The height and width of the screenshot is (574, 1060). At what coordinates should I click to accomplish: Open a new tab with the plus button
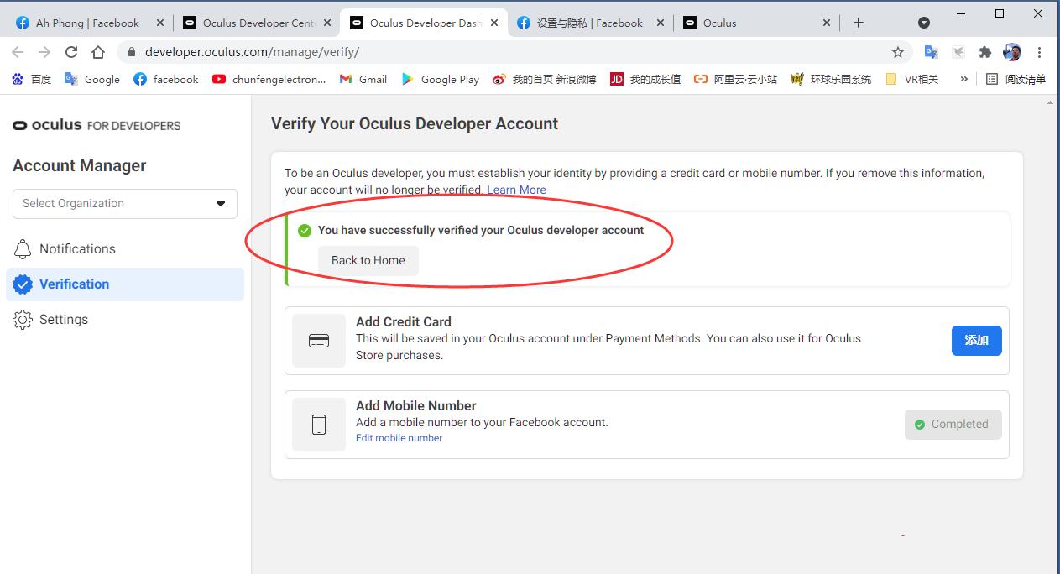coord(858,23)
